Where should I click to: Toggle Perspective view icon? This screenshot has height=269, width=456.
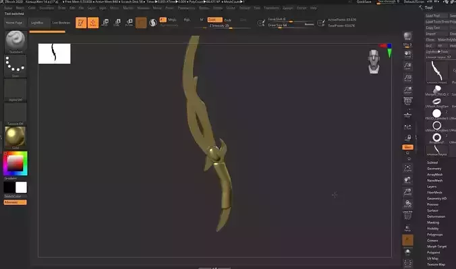tap(407, 102)
